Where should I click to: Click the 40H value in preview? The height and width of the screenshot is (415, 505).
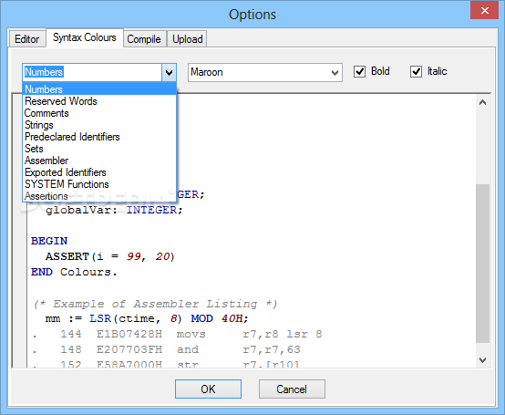[x=232, y=318]
